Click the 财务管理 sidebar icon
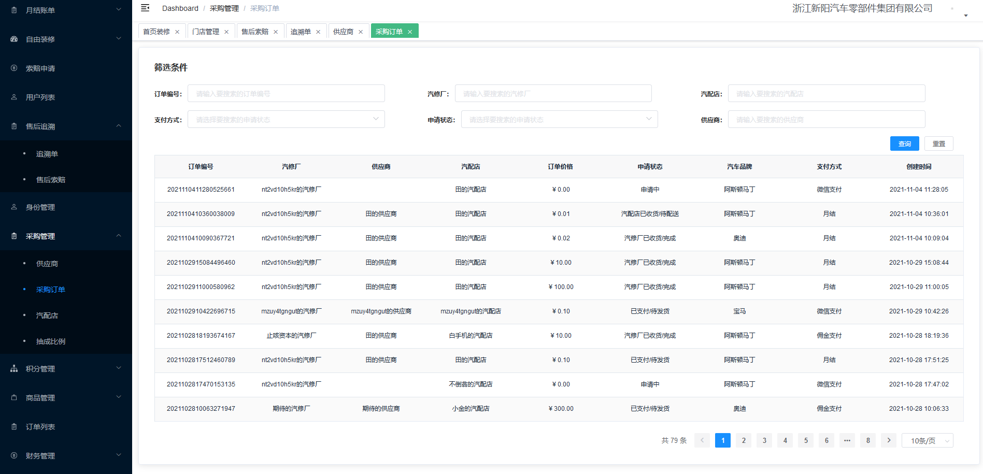This screenshot has width=983, height=474. click(14, 455)
